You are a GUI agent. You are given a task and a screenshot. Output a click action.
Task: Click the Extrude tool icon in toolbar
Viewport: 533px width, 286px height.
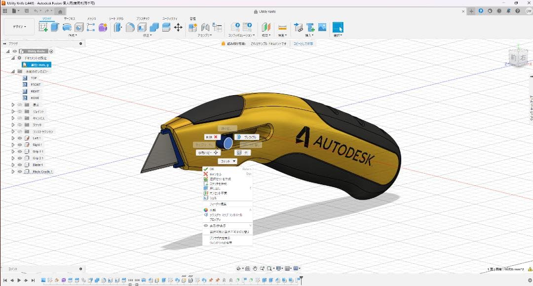pos(54,27)
